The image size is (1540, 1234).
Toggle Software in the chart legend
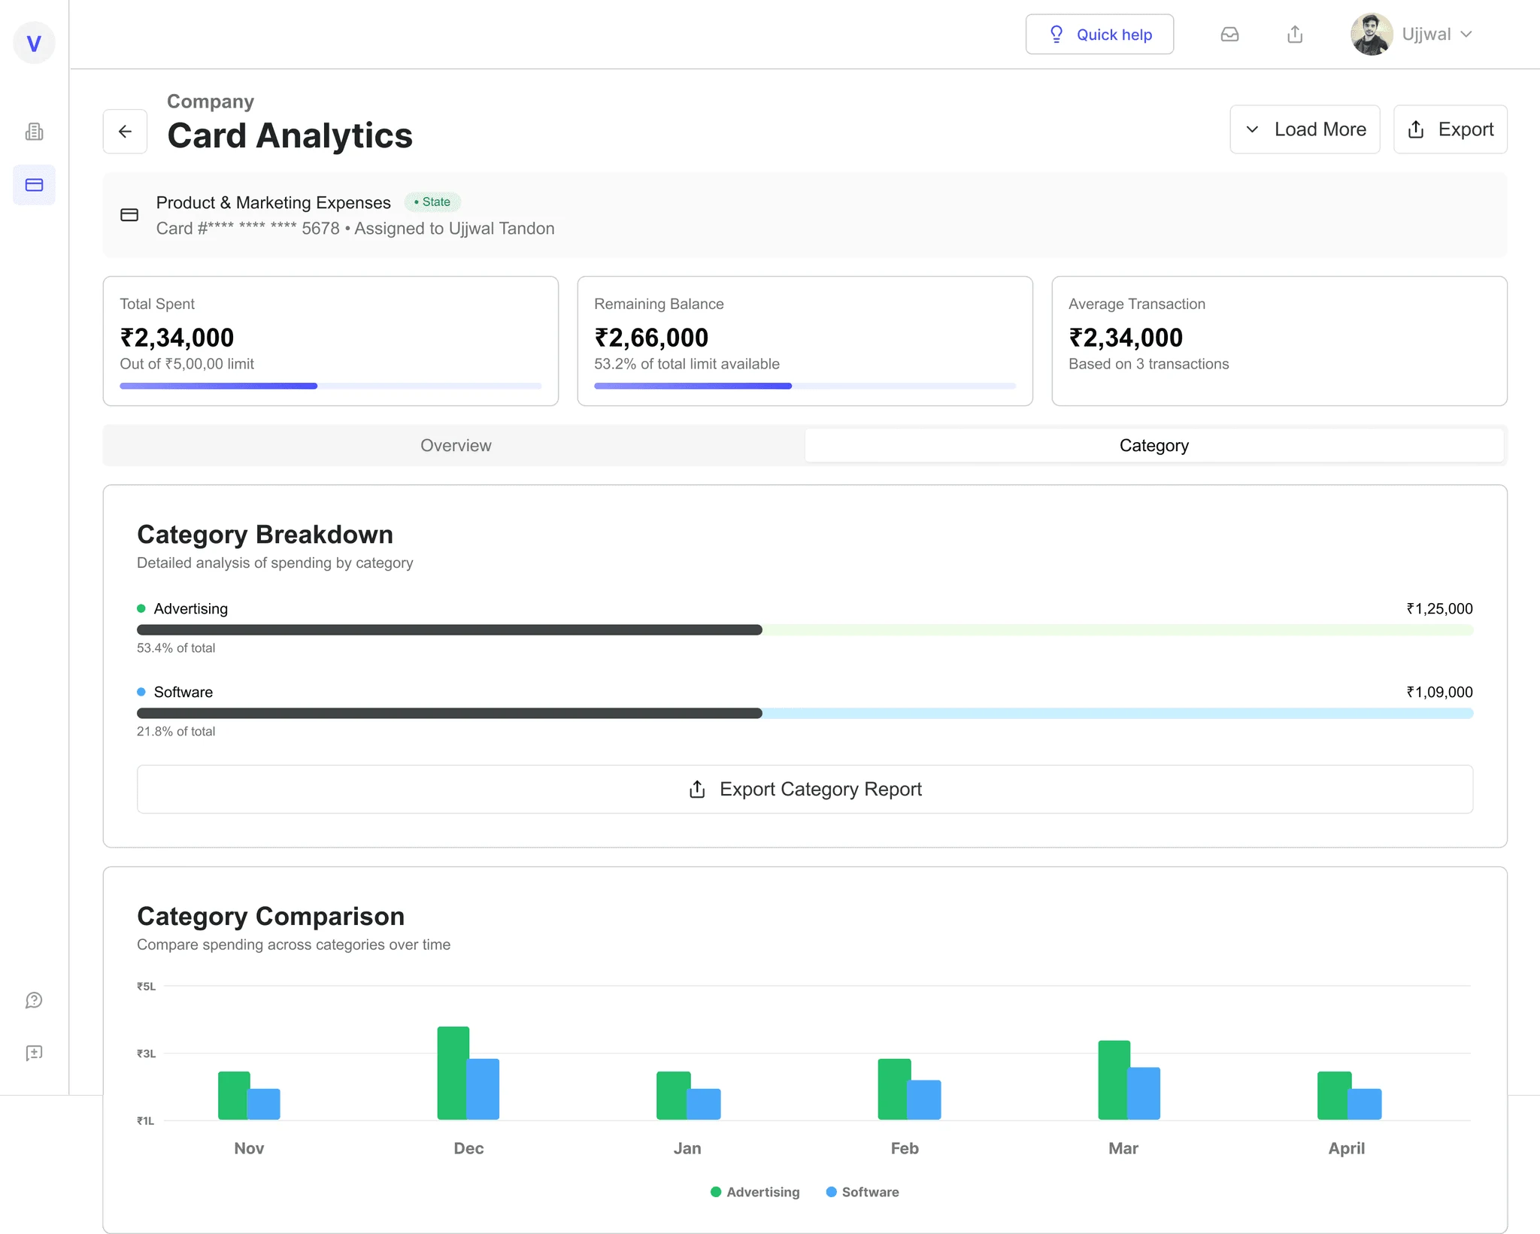point(862,1192)
